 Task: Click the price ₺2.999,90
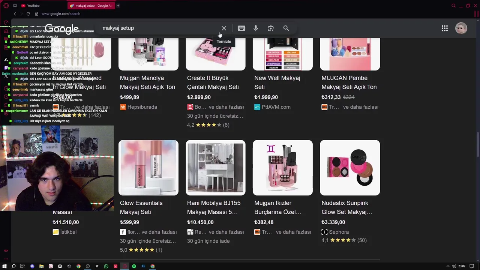[199, 97]
